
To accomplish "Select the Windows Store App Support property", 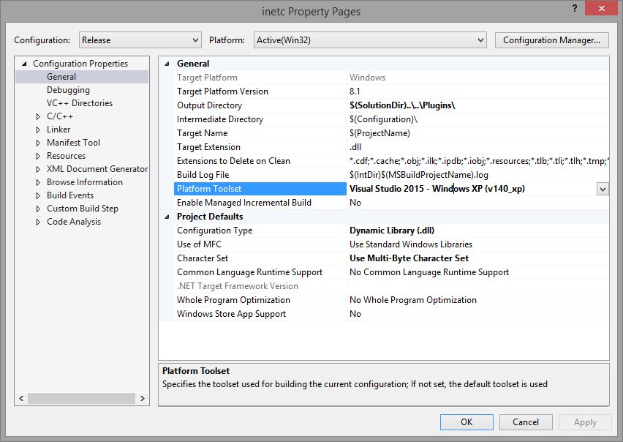I will [x=231, y=314].
